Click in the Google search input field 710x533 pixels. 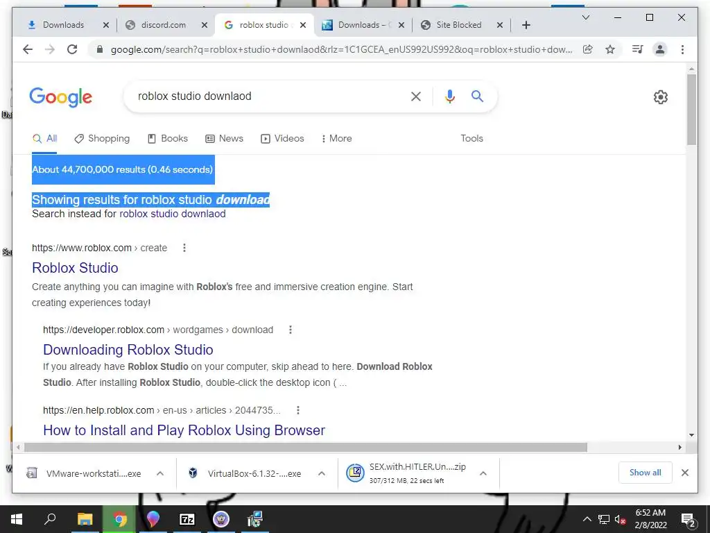pyautogui.click(x=269, y=96)
